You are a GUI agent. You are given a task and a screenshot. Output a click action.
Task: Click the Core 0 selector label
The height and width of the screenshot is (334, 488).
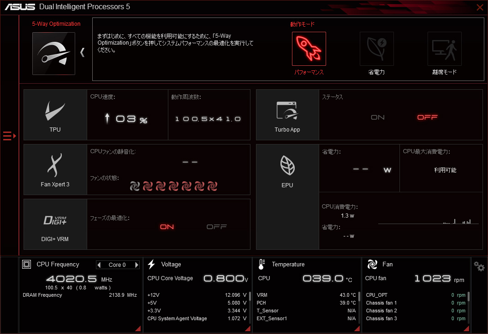click(x=117, y=265)
